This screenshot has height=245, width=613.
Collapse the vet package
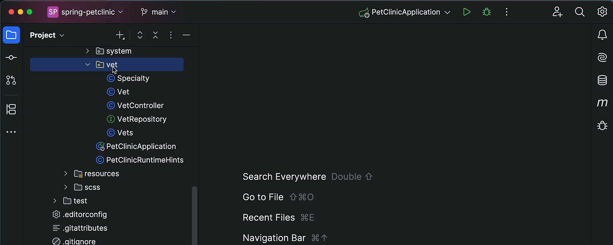pos(87,64)
